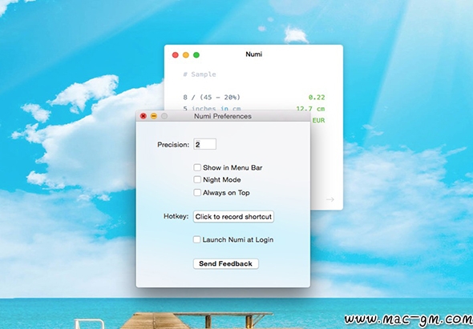Check the Always on Top option

(197, 193)
